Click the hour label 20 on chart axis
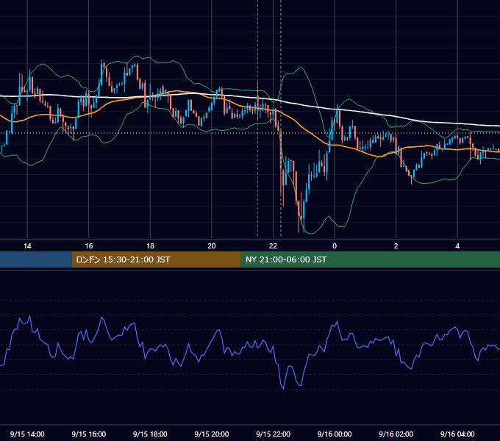 212,246
